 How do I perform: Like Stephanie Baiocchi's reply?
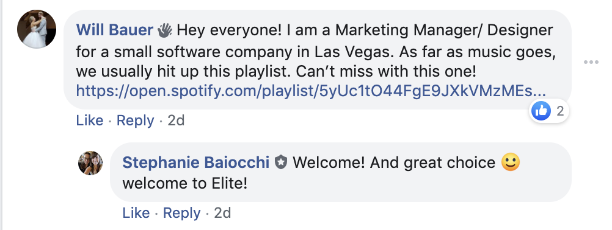click(136, 213)
